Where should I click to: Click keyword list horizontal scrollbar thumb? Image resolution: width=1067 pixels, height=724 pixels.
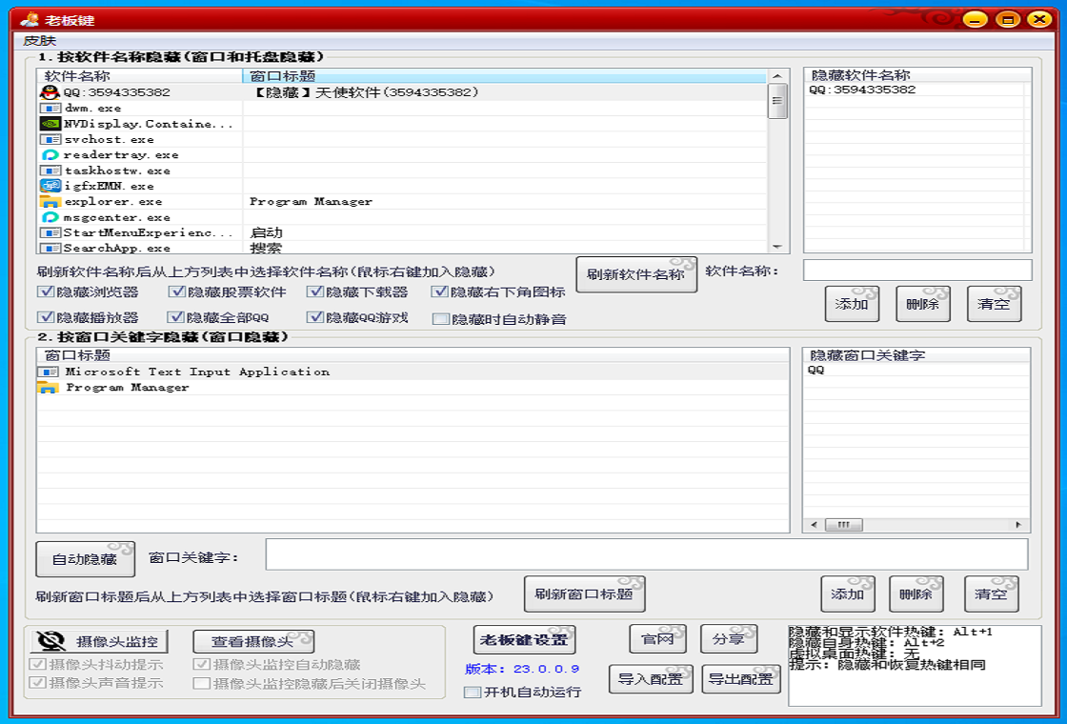click(844, 525)
